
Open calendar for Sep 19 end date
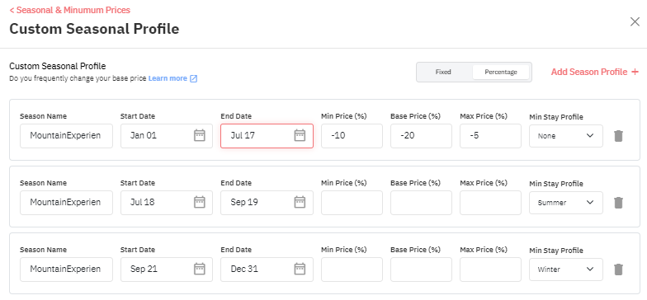[300, 203]
